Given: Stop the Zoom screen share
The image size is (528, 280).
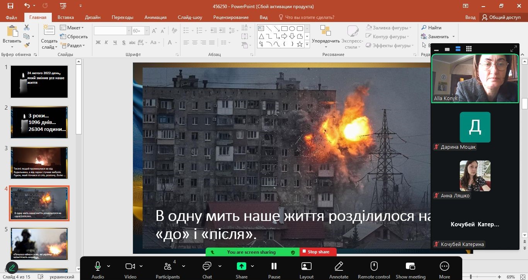Looking at the screenshot, I should click(x=318, y=252).
